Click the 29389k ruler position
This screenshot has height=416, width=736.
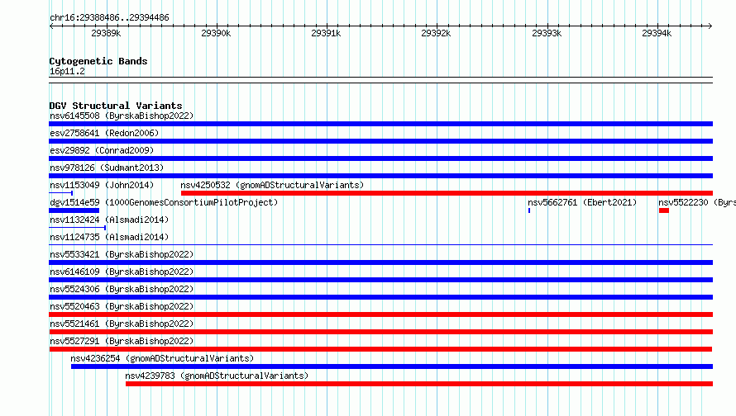(106, 33)
